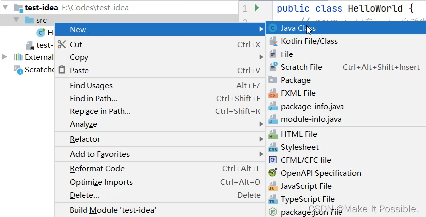Select Build Module 'test-idea'
This screenshot has width=426, height=217.
click(113, 210)
